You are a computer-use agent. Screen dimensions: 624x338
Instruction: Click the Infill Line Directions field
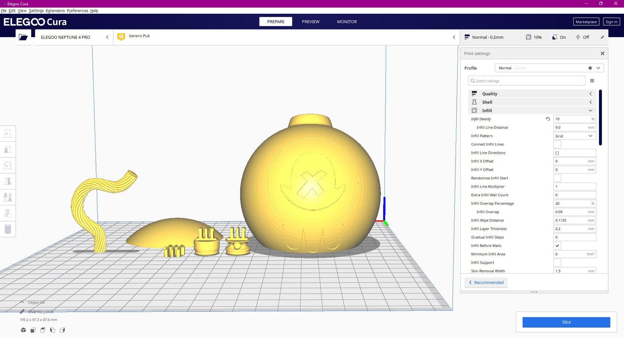pyautogui.click(x=575, y=153)
